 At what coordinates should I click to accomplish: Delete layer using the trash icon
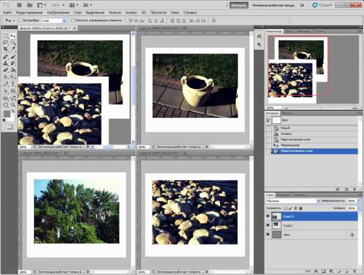(354, 271)
